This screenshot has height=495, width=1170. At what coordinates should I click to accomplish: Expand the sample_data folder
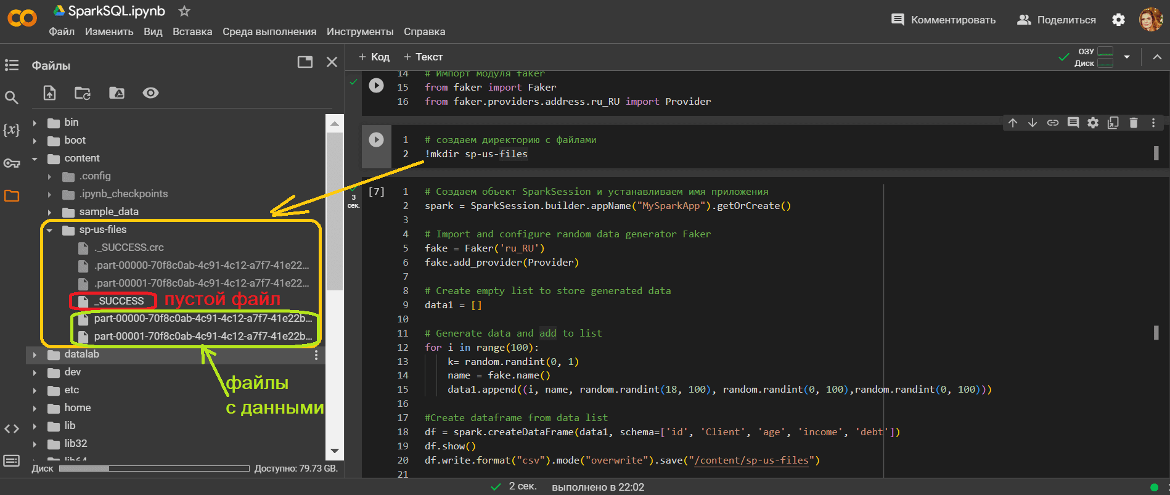pos(50,212)
